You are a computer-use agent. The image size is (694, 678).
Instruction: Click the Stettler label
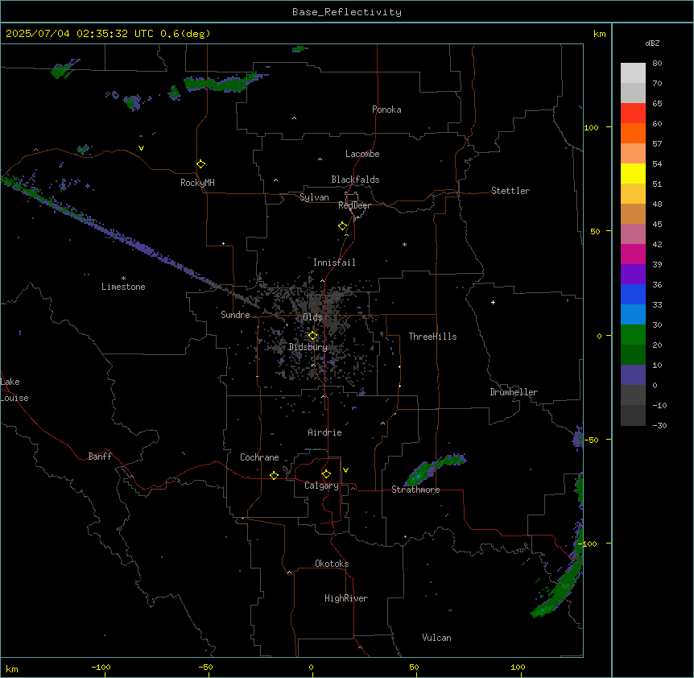tap(510, 191)
